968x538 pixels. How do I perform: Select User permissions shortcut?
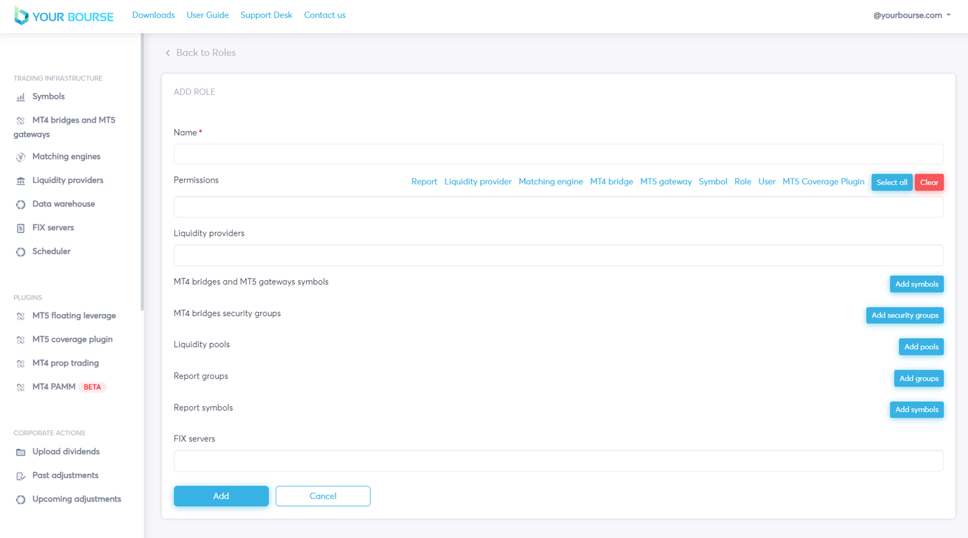(767, 182)
